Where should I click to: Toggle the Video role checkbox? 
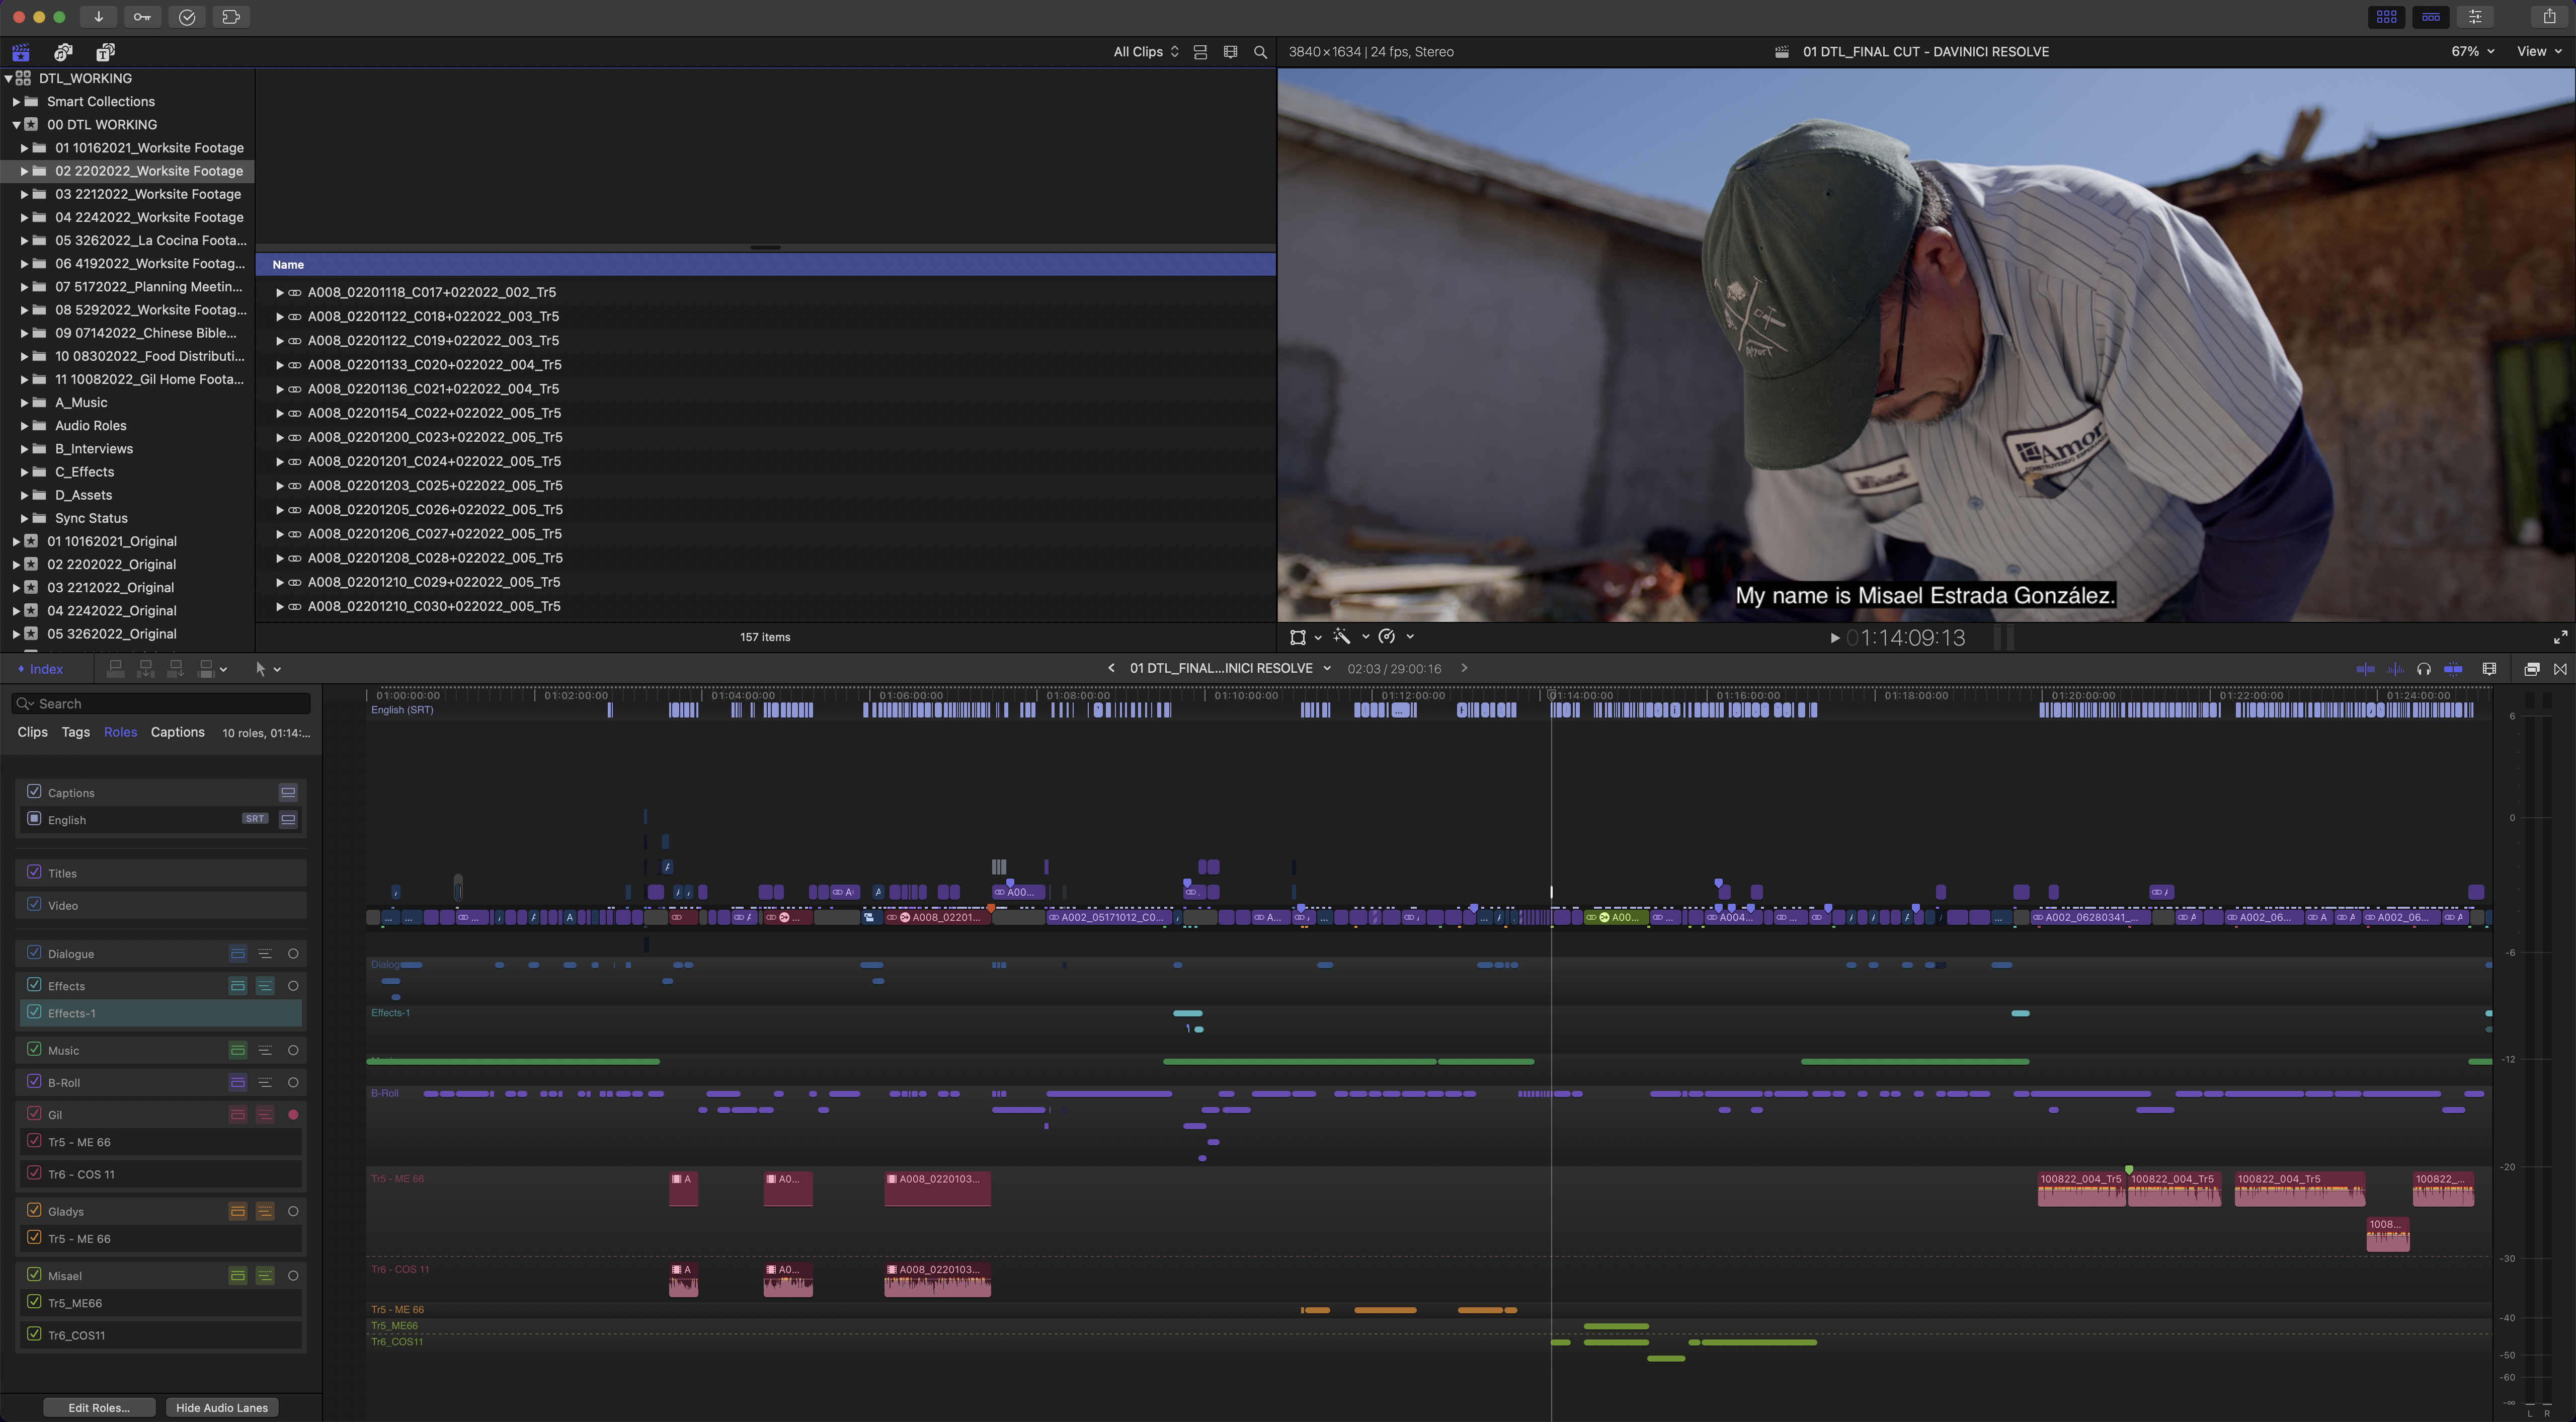pyautogui.click(x=34, y=904)
